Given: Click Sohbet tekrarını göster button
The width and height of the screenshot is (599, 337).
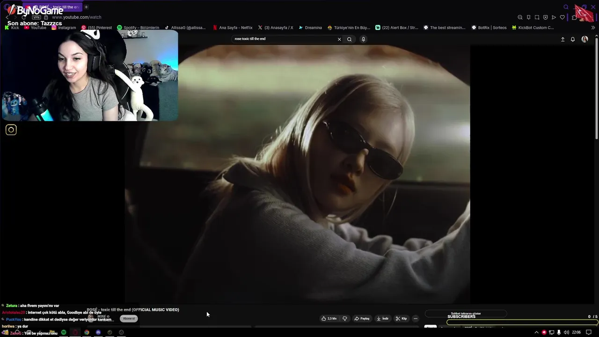Looking at the screenshot, I should [466, 314].
